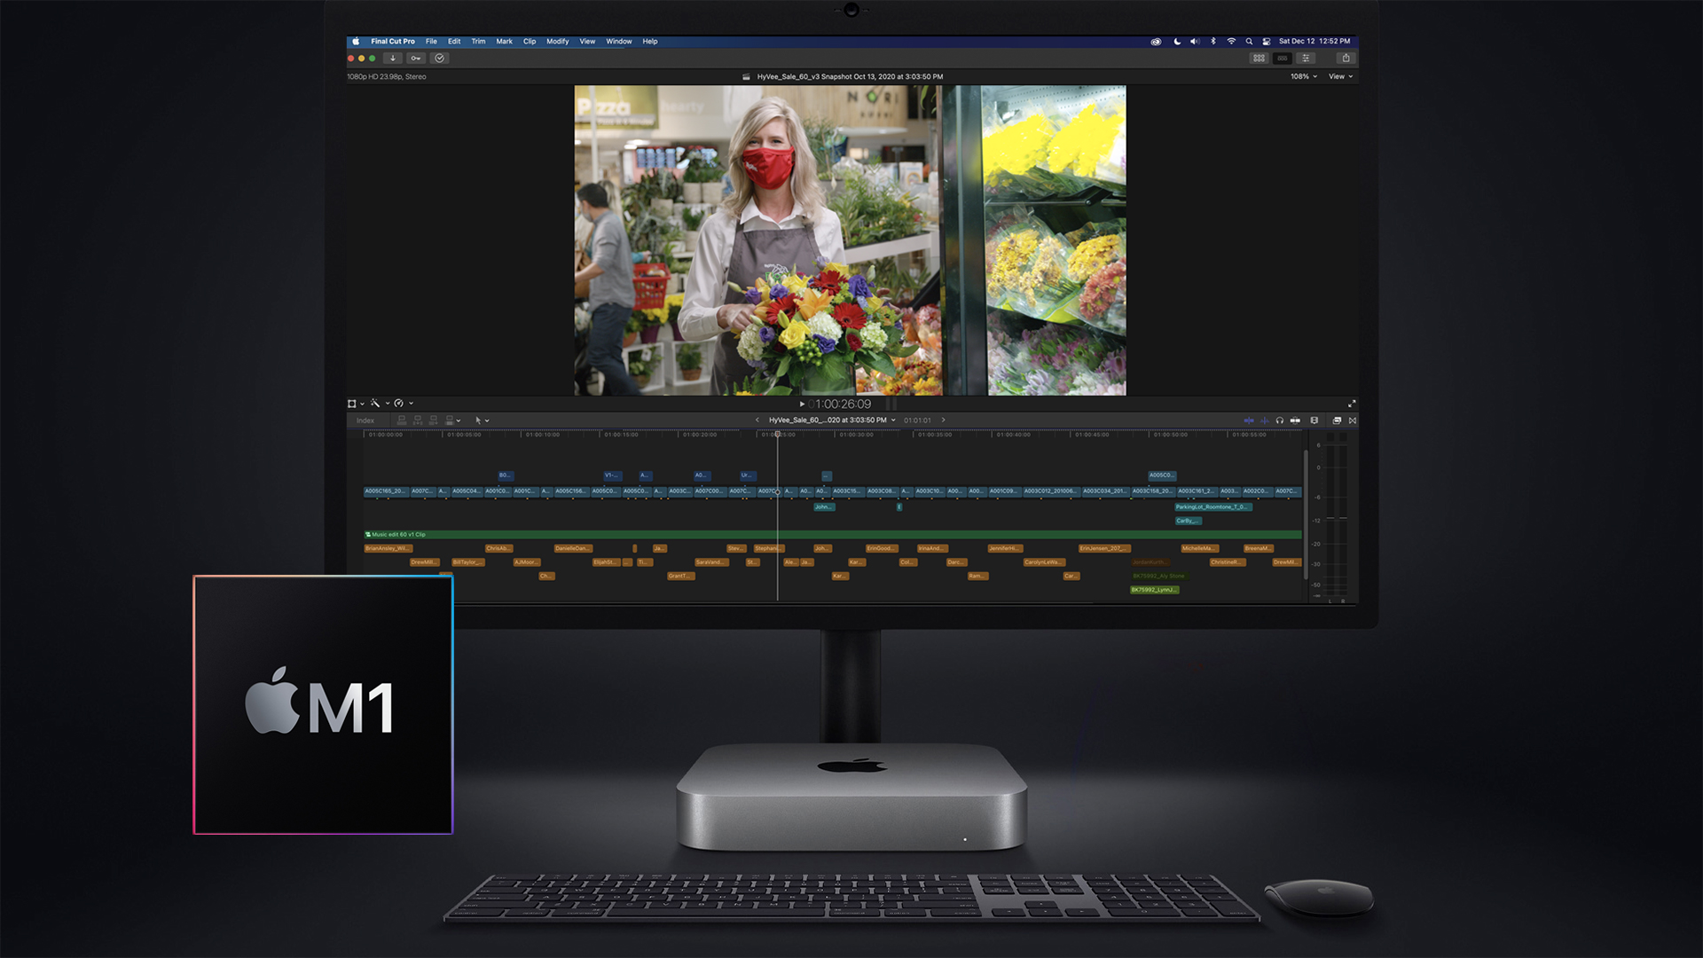
Task: Click the timeline ruler at 01:00:10:00
Action: click(542, 435)
